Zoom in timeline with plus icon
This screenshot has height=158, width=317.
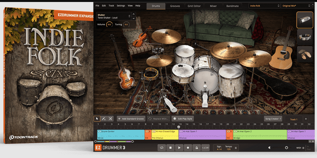click(313, 141)
